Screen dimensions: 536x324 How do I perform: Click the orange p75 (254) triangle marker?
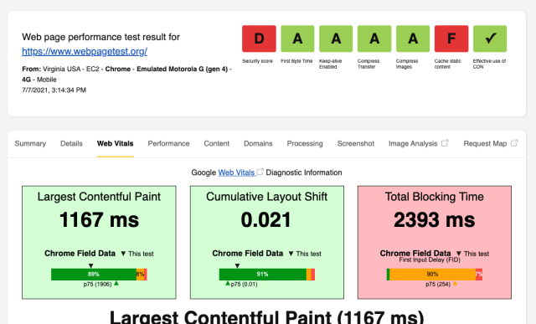click(x=455, y=283)
